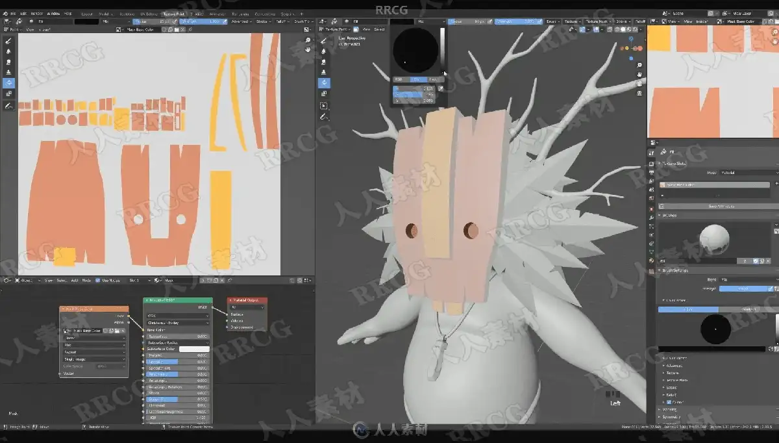Click the pan hand icon in the image editor
Image resolution: width=779 pixels, height=443 pixels.
click(x=308, y=49)
